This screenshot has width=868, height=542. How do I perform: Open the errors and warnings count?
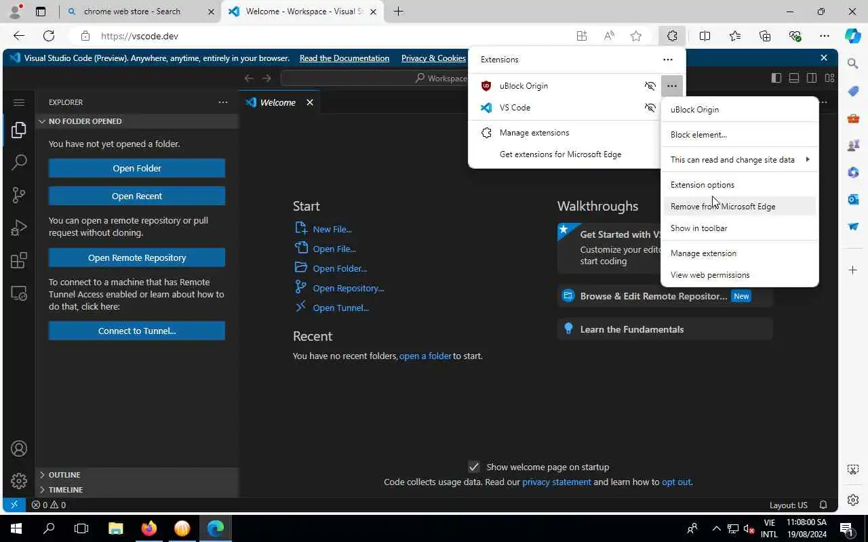point(49,505)
